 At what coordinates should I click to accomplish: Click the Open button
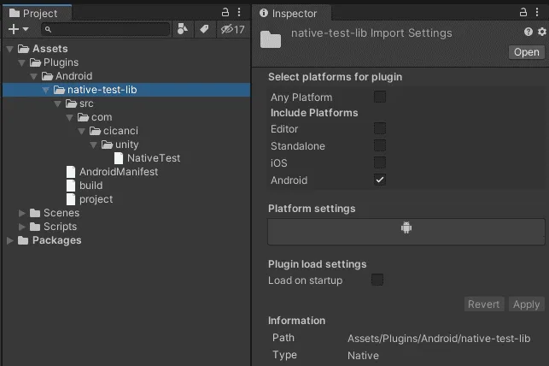[526, 52]
